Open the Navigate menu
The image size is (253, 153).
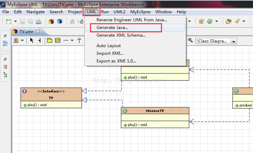point(35,12)
